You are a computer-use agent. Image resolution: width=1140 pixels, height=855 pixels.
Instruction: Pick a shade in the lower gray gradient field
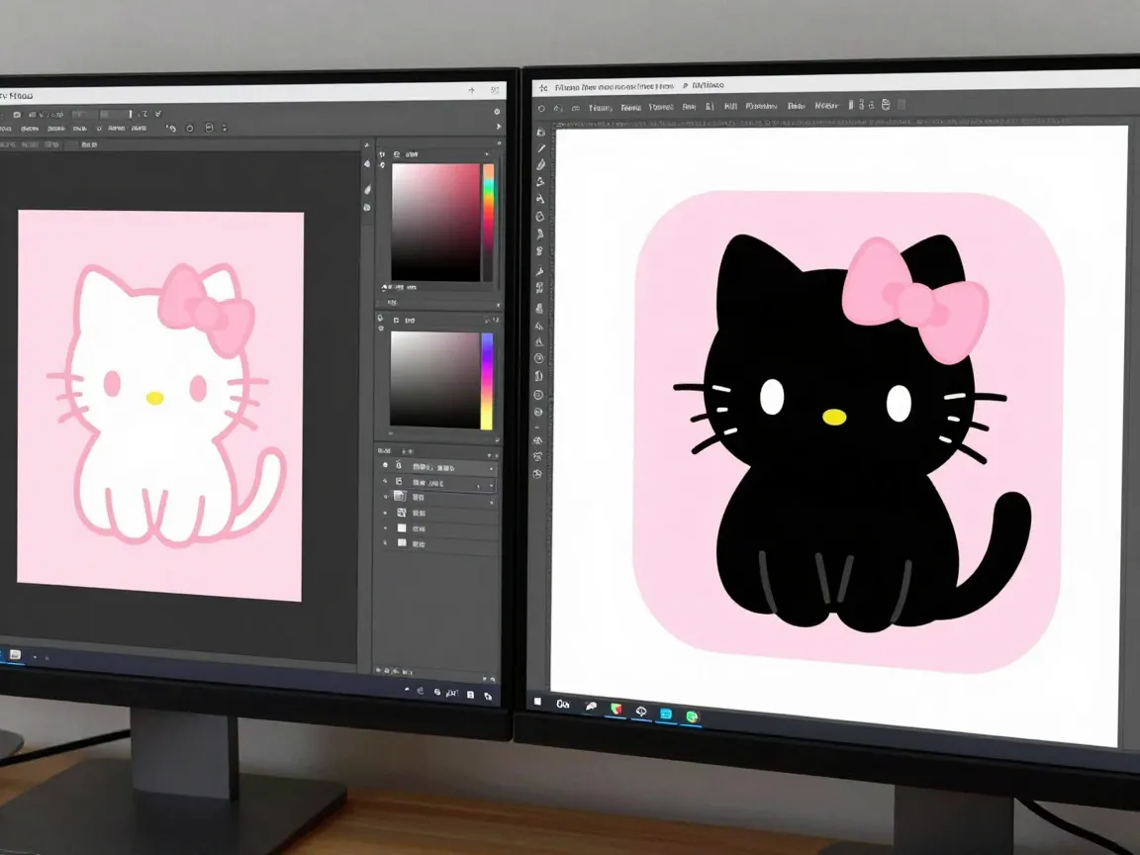pyautogui.click(x=434, y=380)
